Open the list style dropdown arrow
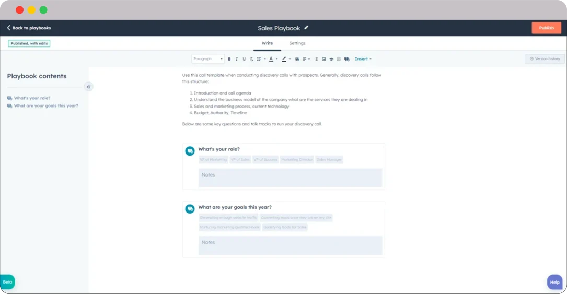 point(265,59)
